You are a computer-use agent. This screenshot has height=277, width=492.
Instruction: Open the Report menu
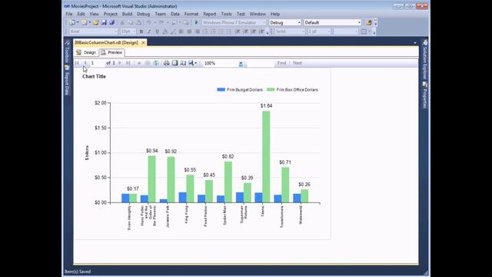tap(210, 14)
